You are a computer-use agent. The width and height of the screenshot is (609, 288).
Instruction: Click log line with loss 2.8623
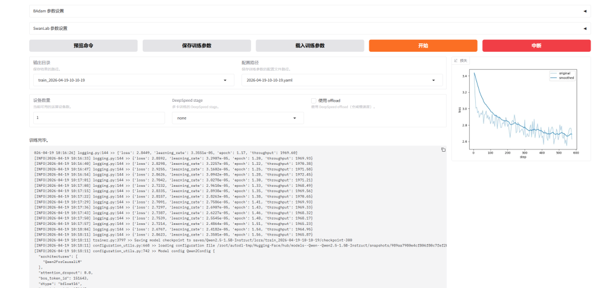(x=173, y=235)
